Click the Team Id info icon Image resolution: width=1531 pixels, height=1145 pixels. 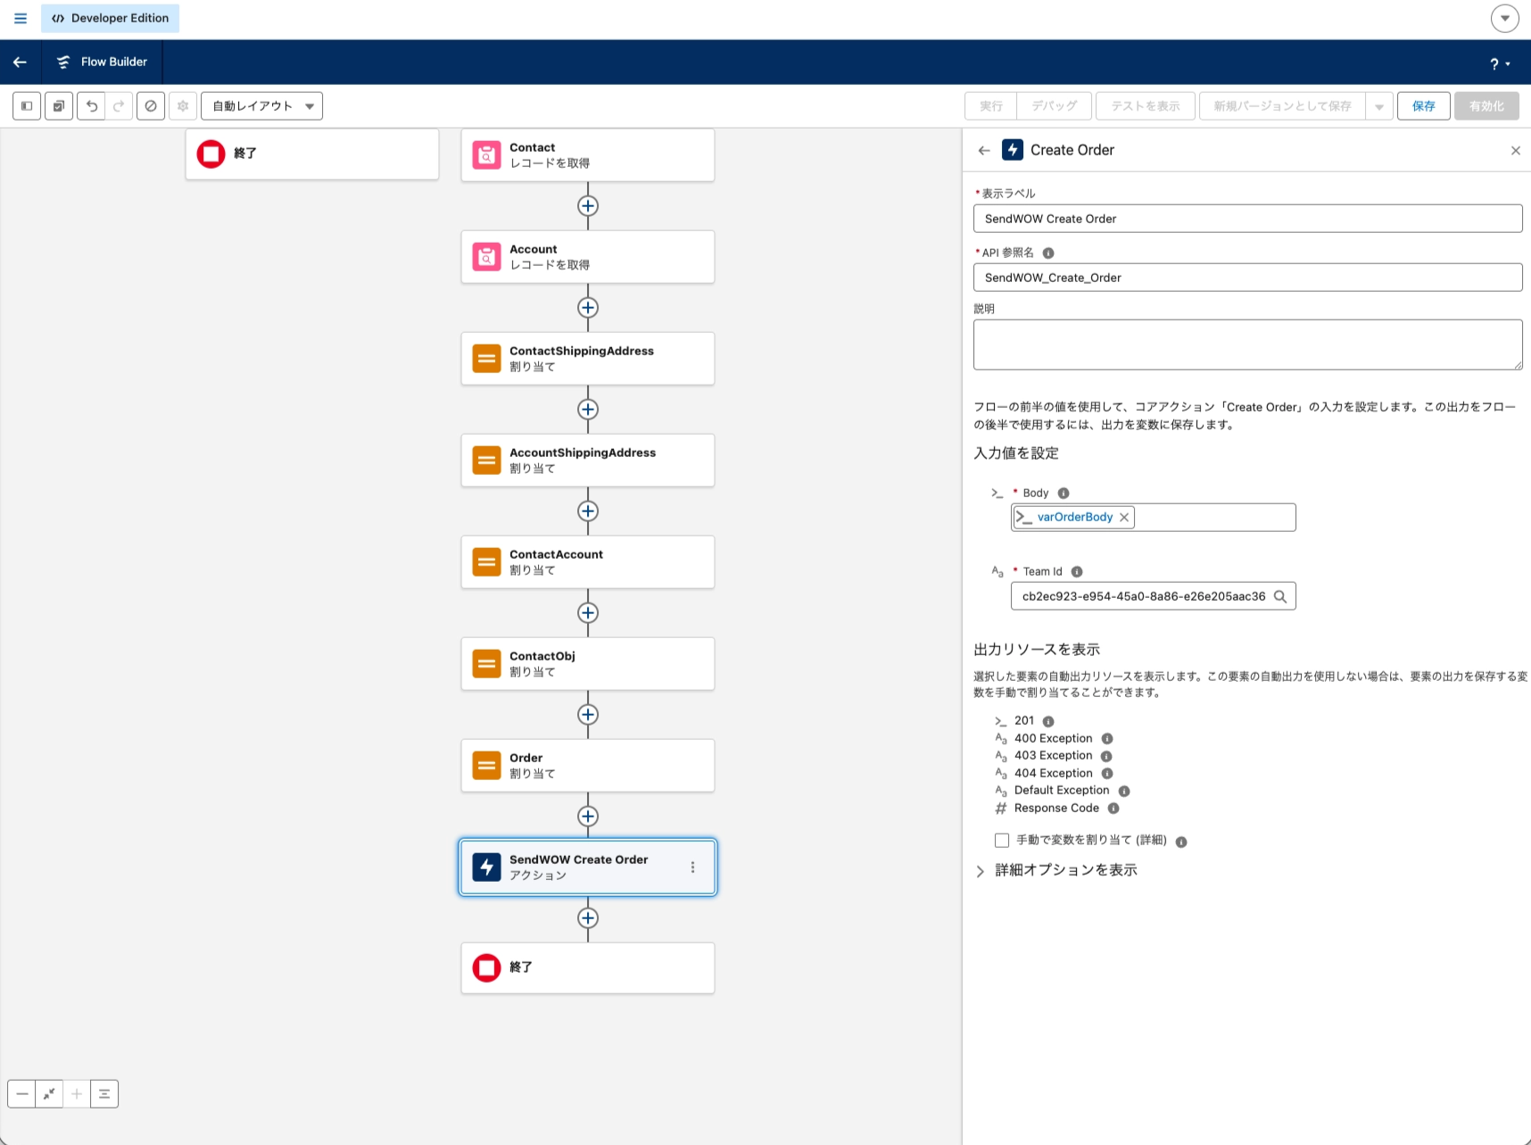click(1077, 572)
